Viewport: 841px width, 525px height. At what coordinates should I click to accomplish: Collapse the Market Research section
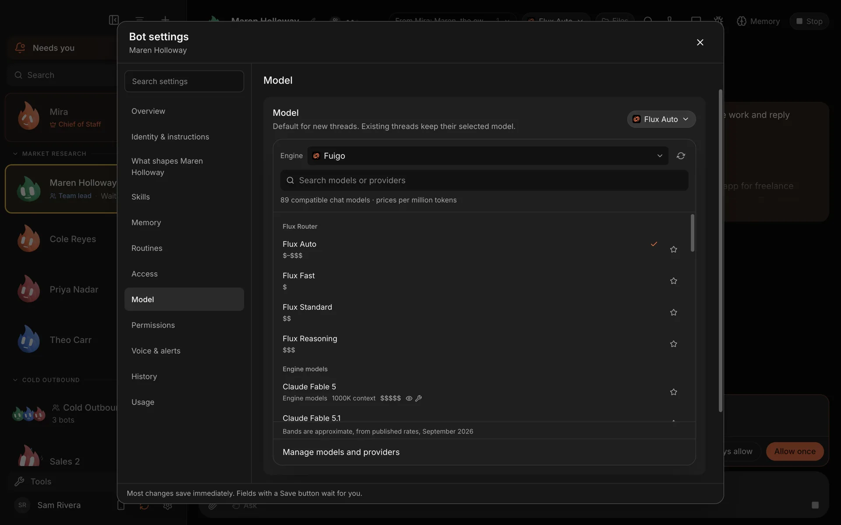coord(15,154)
